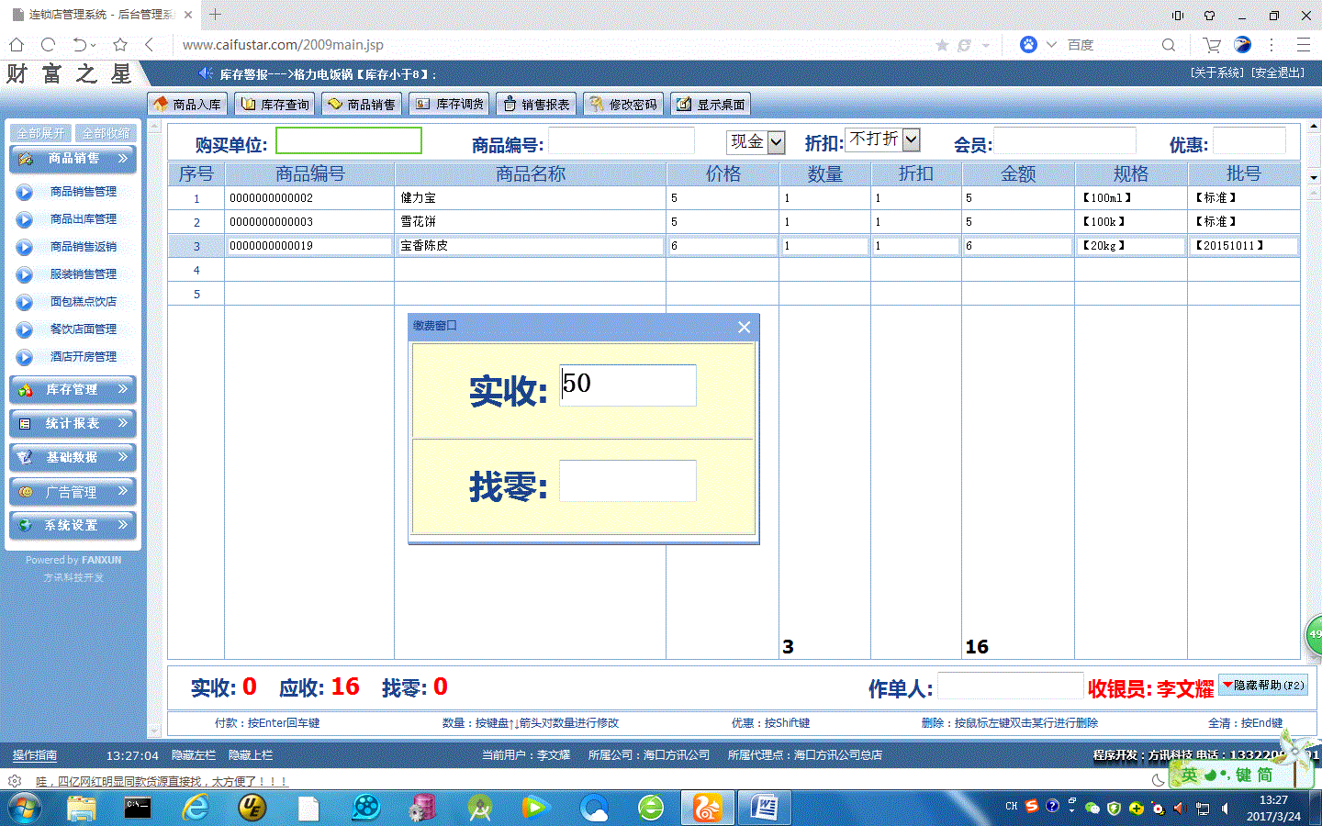Click 隐藏左栏 to hide left sidebar
This screenshot has width=1322, height=826.
coord(194,755)
